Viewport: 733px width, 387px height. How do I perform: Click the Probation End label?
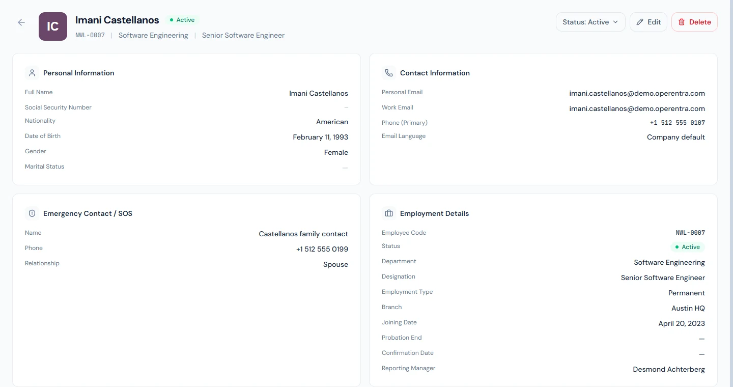402,338
